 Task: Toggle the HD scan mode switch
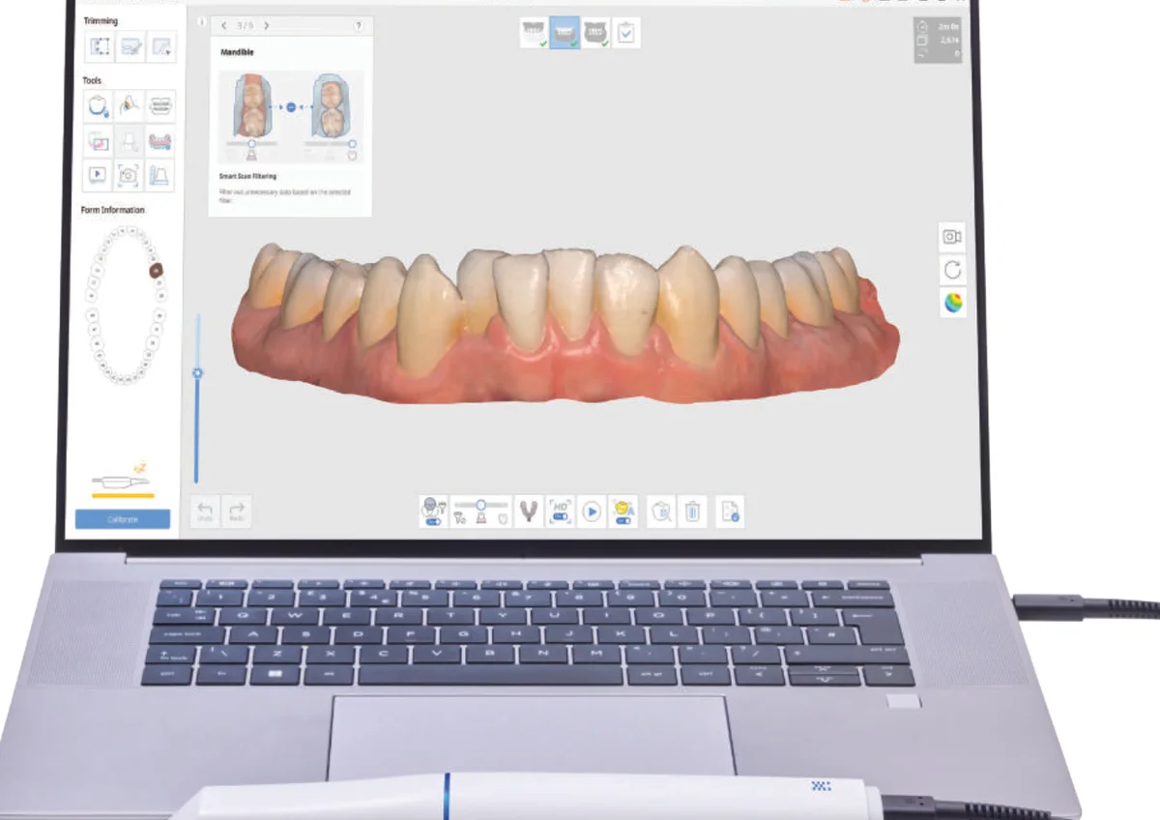[560, 512]
